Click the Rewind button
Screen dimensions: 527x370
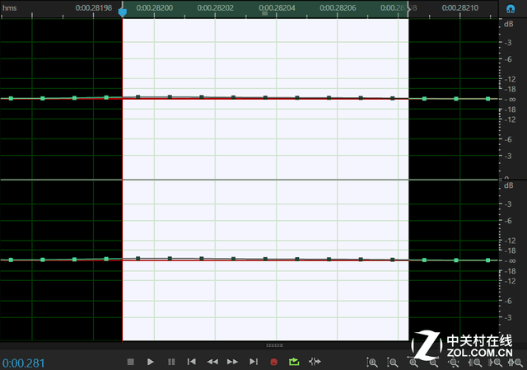point(212,362)
